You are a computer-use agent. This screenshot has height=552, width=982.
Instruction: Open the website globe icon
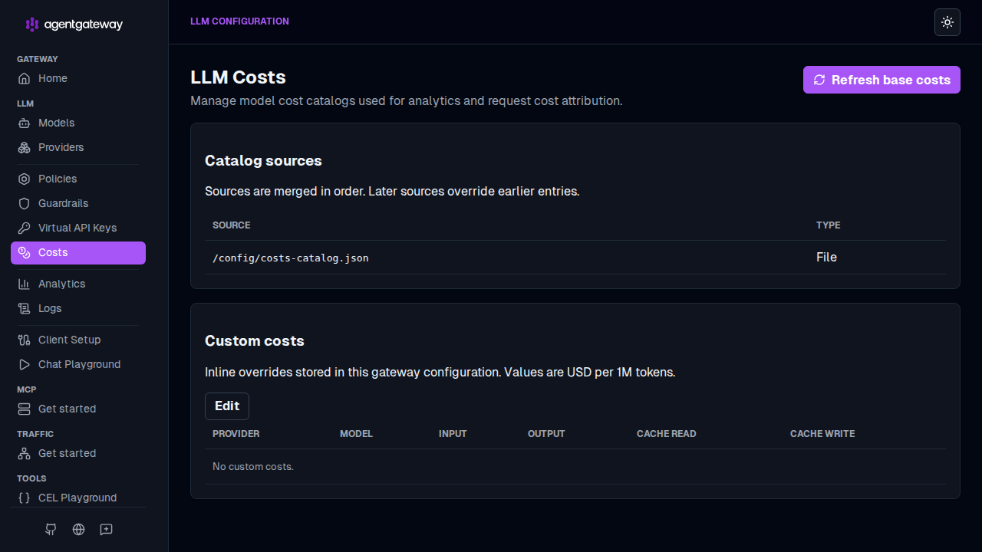78,529
